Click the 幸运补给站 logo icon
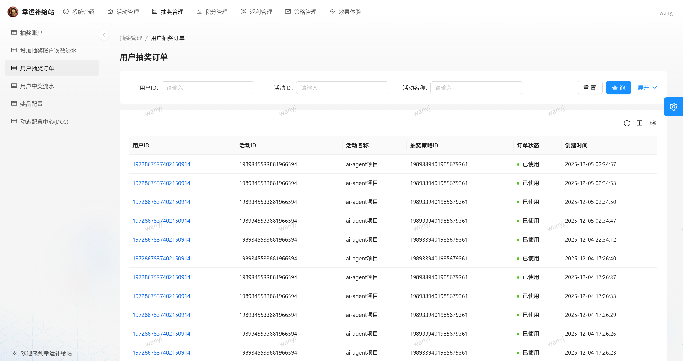 (x=13, y=12)
